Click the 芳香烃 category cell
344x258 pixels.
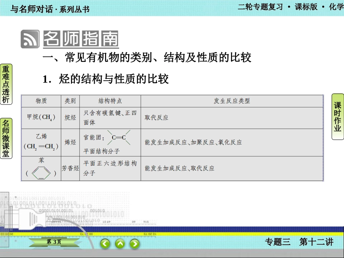[x=70, y=168]
